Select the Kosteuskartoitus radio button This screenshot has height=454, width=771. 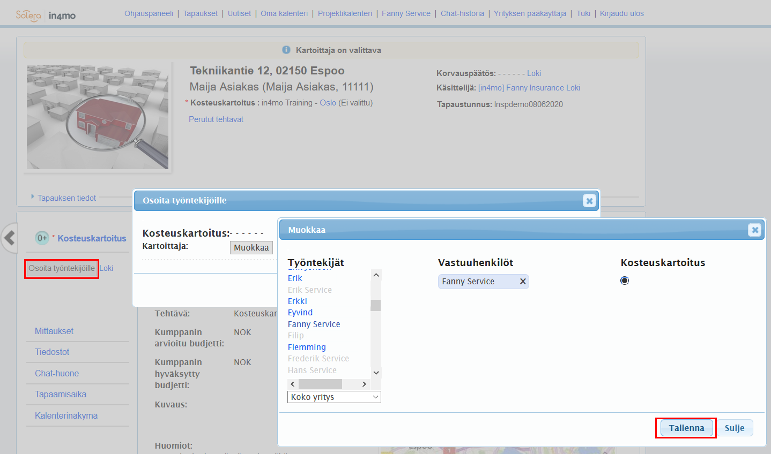click(625, 281)
